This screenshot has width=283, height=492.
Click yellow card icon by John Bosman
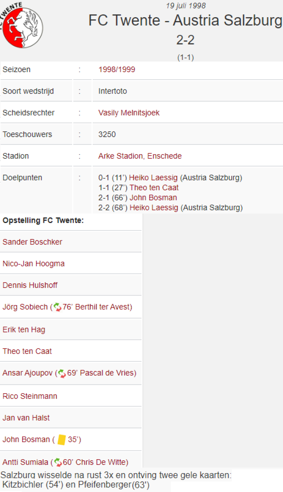pyautogui.click(x=62, y=440)
